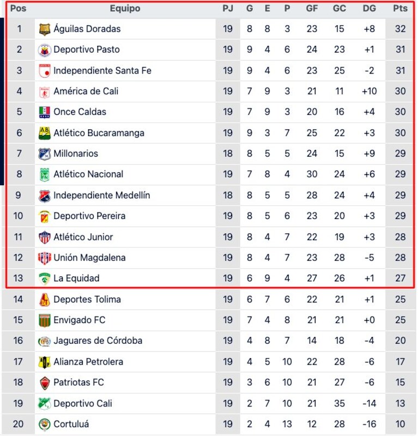Viewport: 418px width, 437px height.
Task: Click the Equipo column header
Action: [125, 8]
